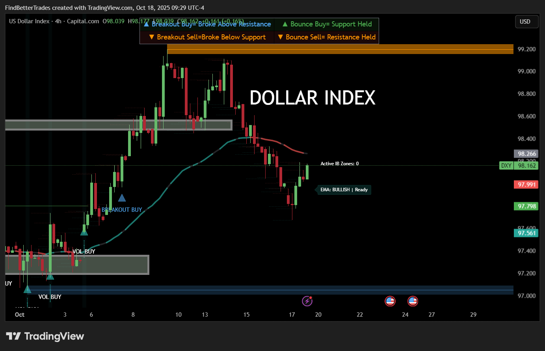Click the 4h timeframe in the chart title
Image resolution: width=545 pixels, height=351 pixels.
point(58,21)
